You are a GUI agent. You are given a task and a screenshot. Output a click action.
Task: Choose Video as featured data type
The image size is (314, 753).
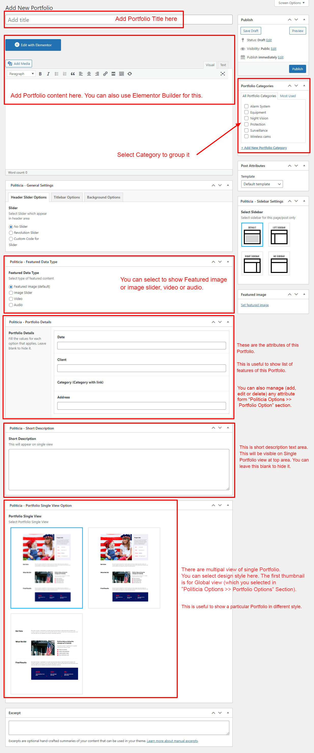11,299
